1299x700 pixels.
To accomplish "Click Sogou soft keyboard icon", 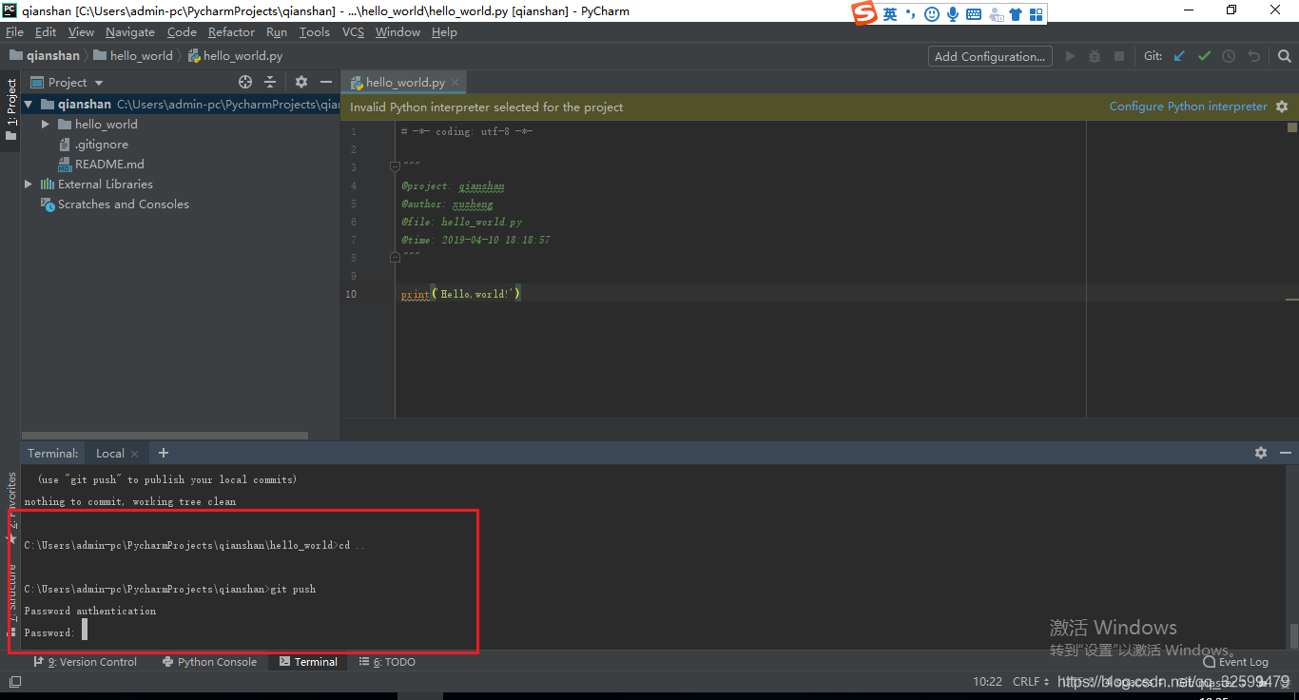I will click(974, 14).
